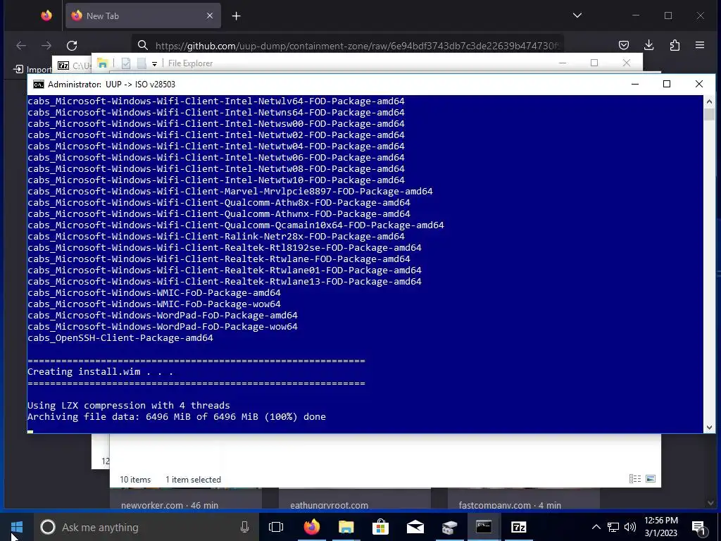This screenshot has width=721, height=541.
Task: Open a new tab with the plus button
Action: click(x=237, y=16)
